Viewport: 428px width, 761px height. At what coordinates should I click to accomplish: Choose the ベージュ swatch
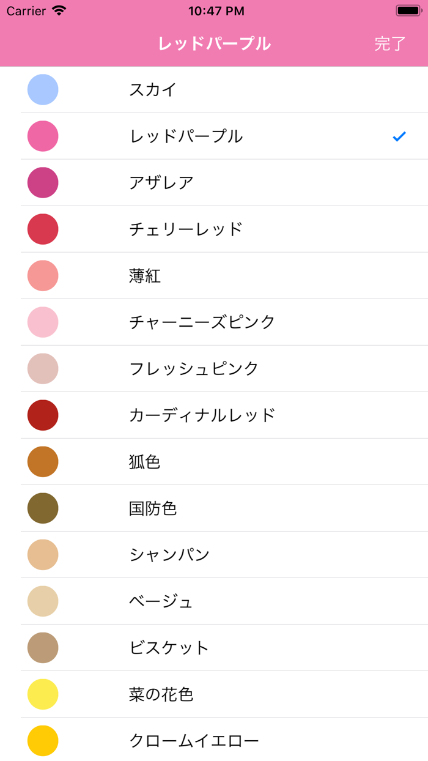43,601
